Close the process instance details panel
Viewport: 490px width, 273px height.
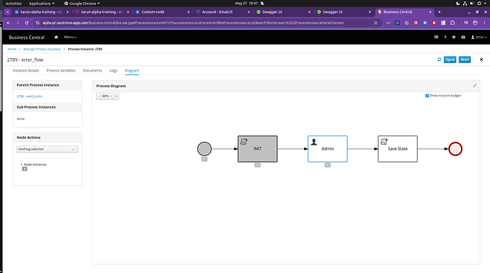point(481,60)
